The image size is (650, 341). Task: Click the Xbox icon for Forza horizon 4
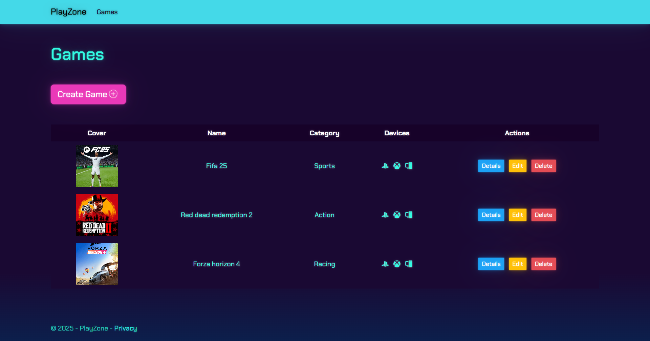tap(397, 264)
